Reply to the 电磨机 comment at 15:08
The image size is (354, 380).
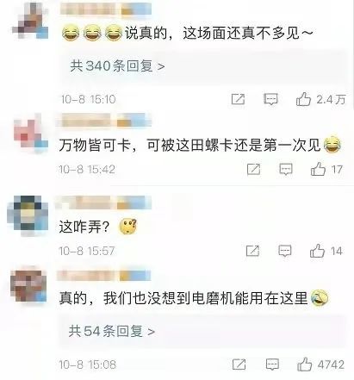272,364
